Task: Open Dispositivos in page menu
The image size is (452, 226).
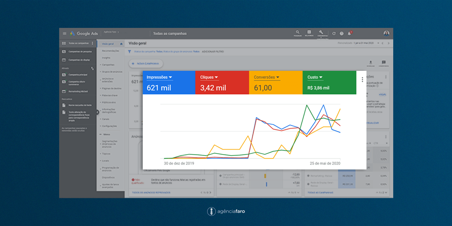Action: pyautogui.click(x=109, y=177)
